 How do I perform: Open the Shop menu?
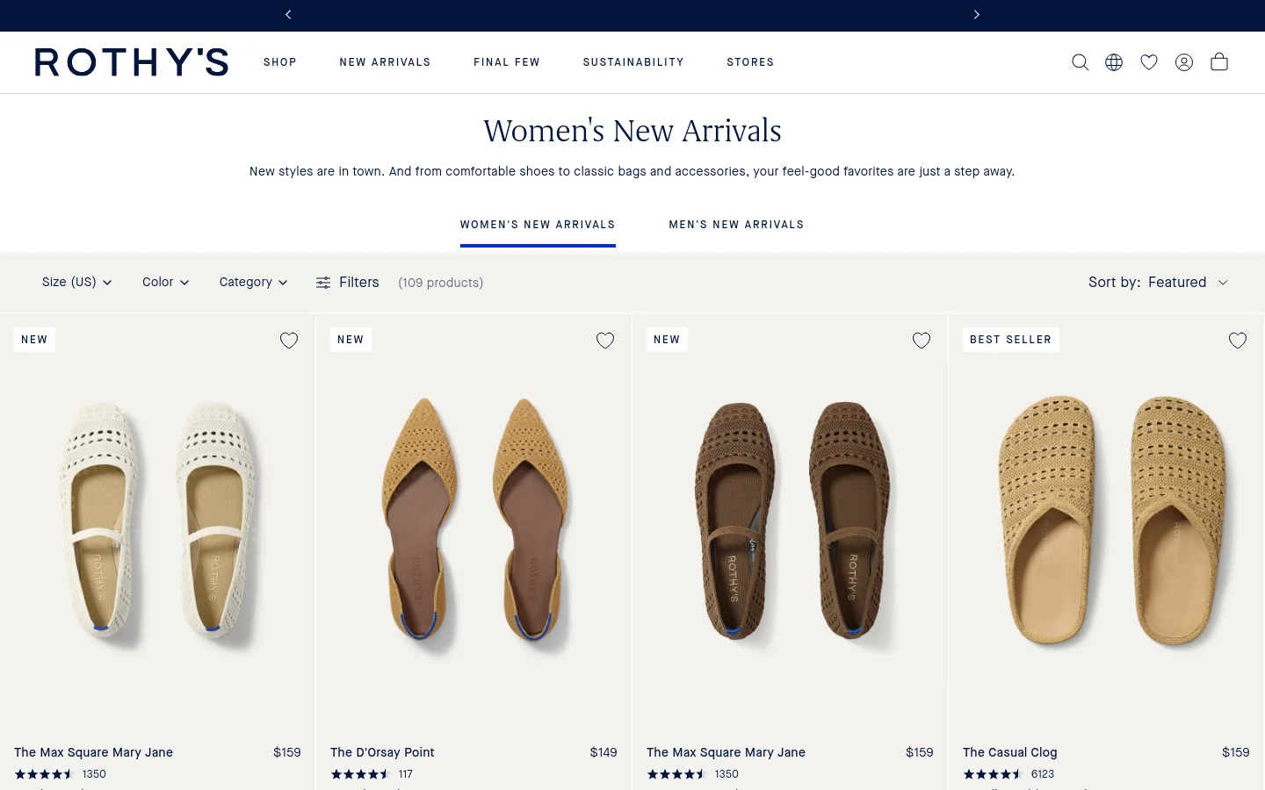click(x=280, y=62)
